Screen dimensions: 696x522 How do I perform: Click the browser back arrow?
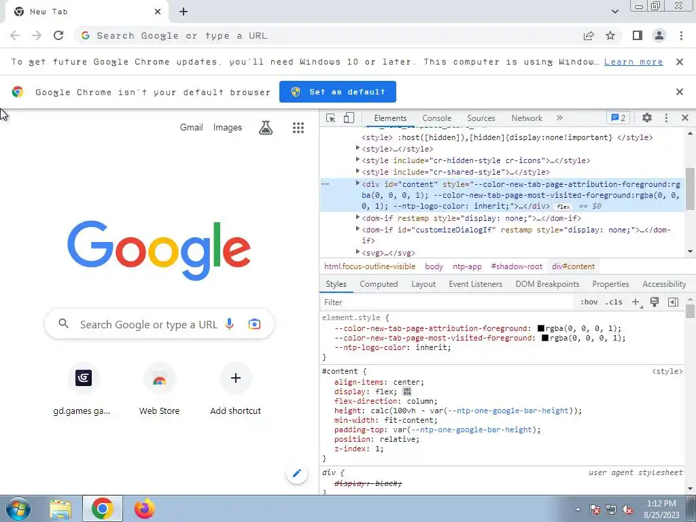coord(15,35)
